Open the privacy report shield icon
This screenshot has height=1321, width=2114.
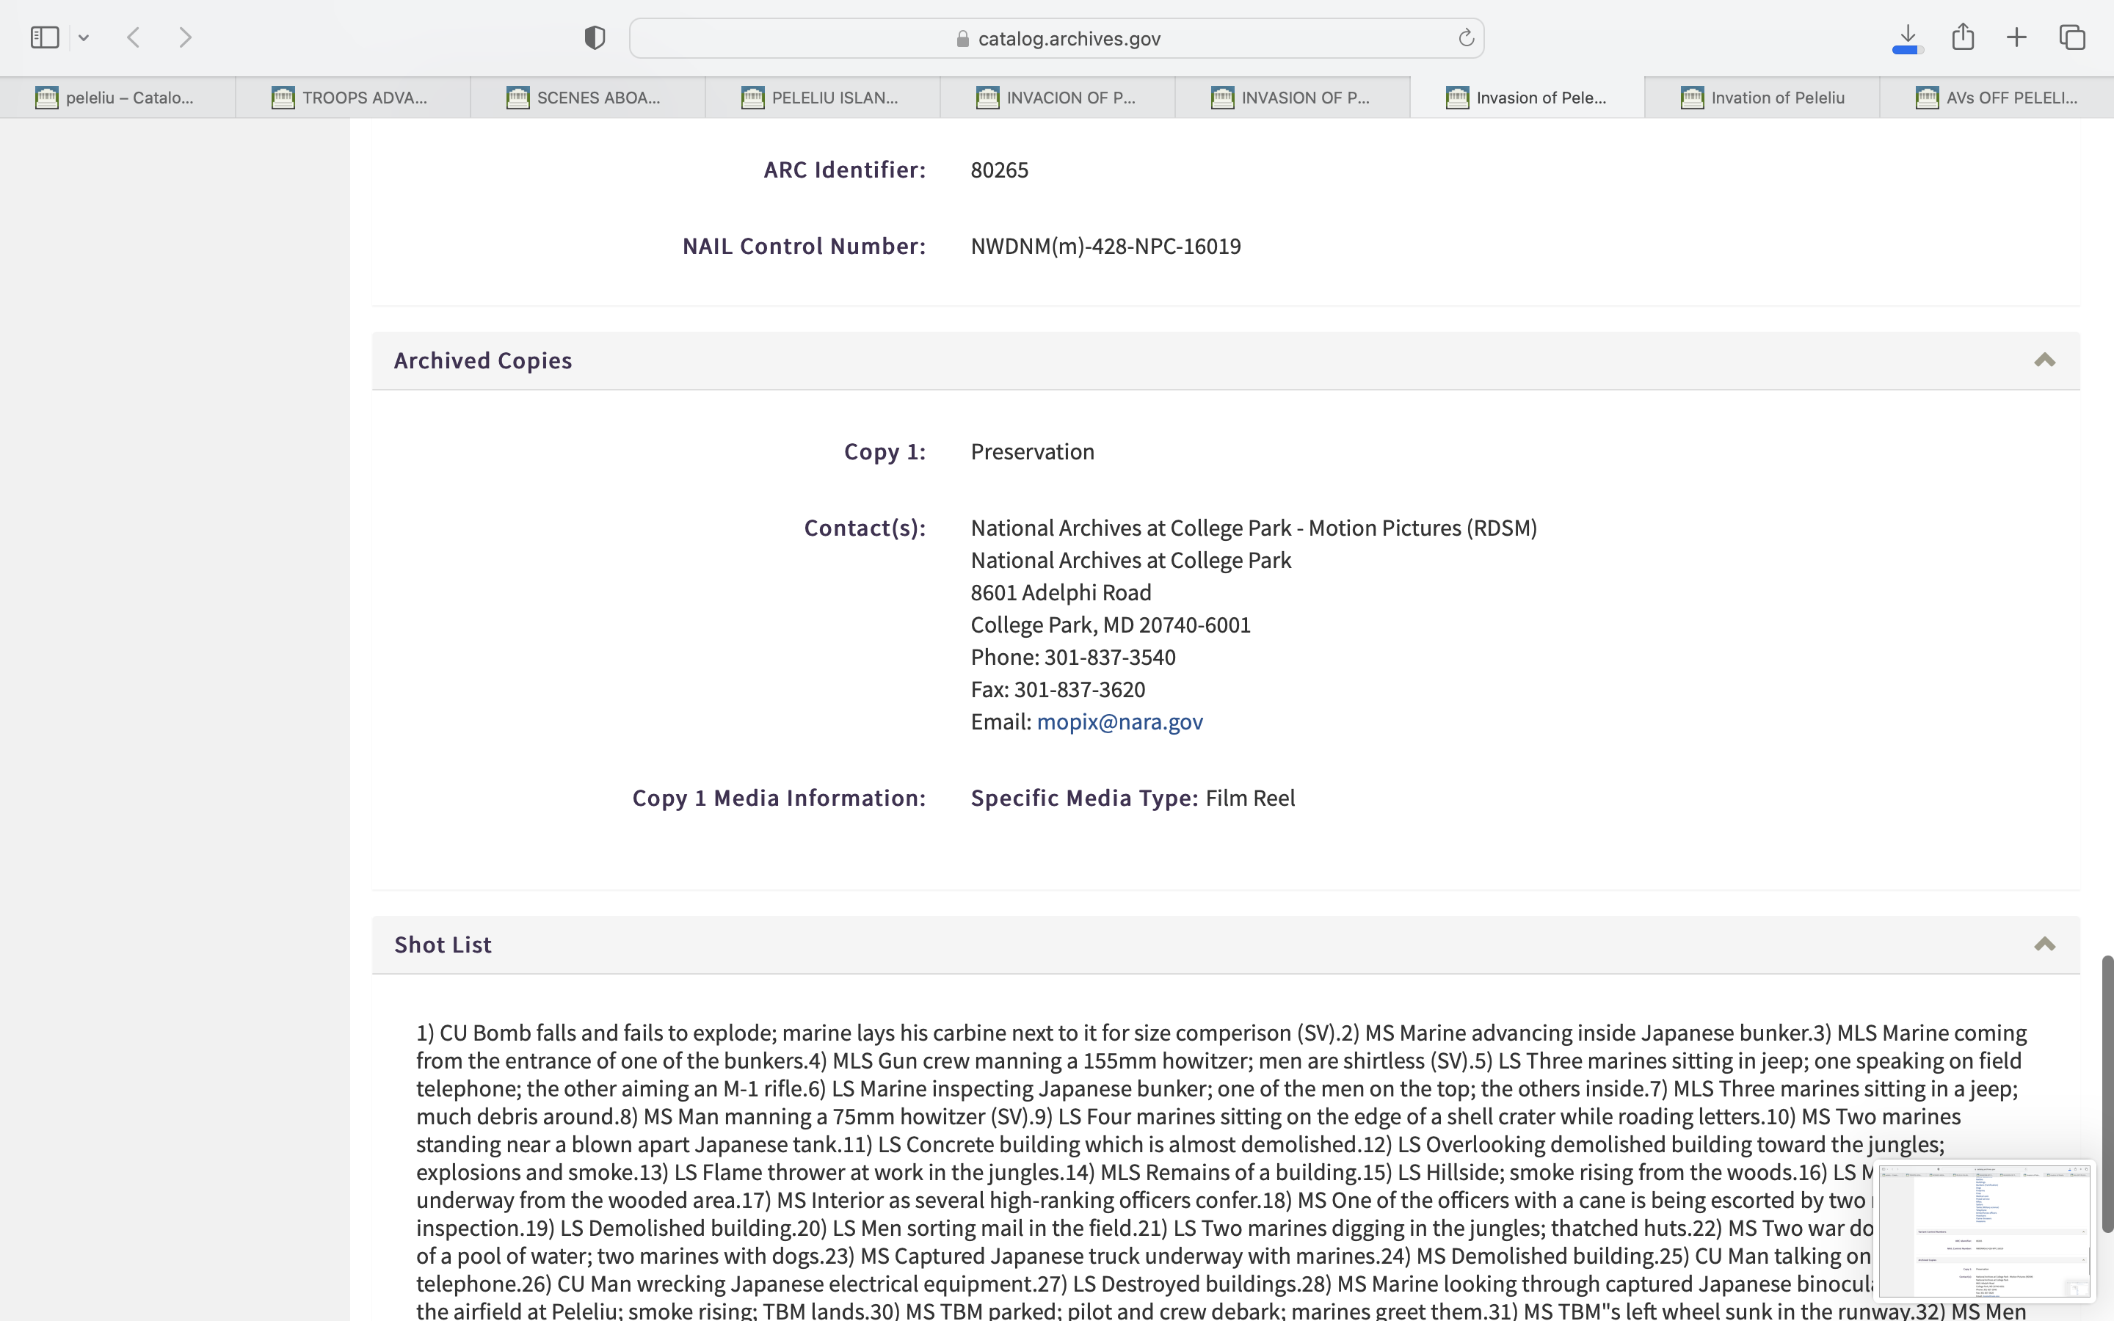point(595,37)
